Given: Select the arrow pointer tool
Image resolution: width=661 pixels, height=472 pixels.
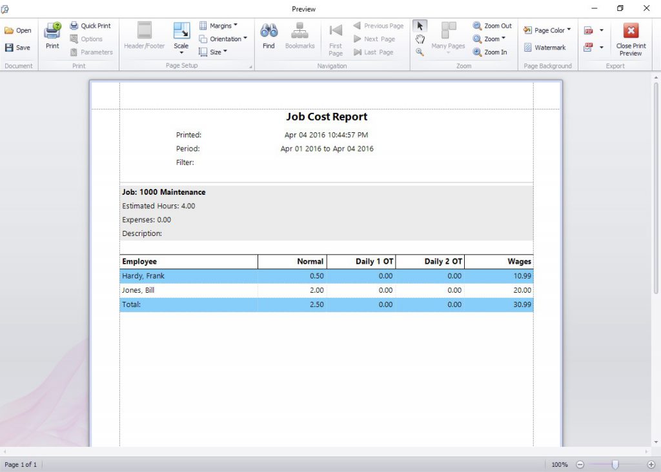Looking at the screenshot, I should [x=420, y=26].
